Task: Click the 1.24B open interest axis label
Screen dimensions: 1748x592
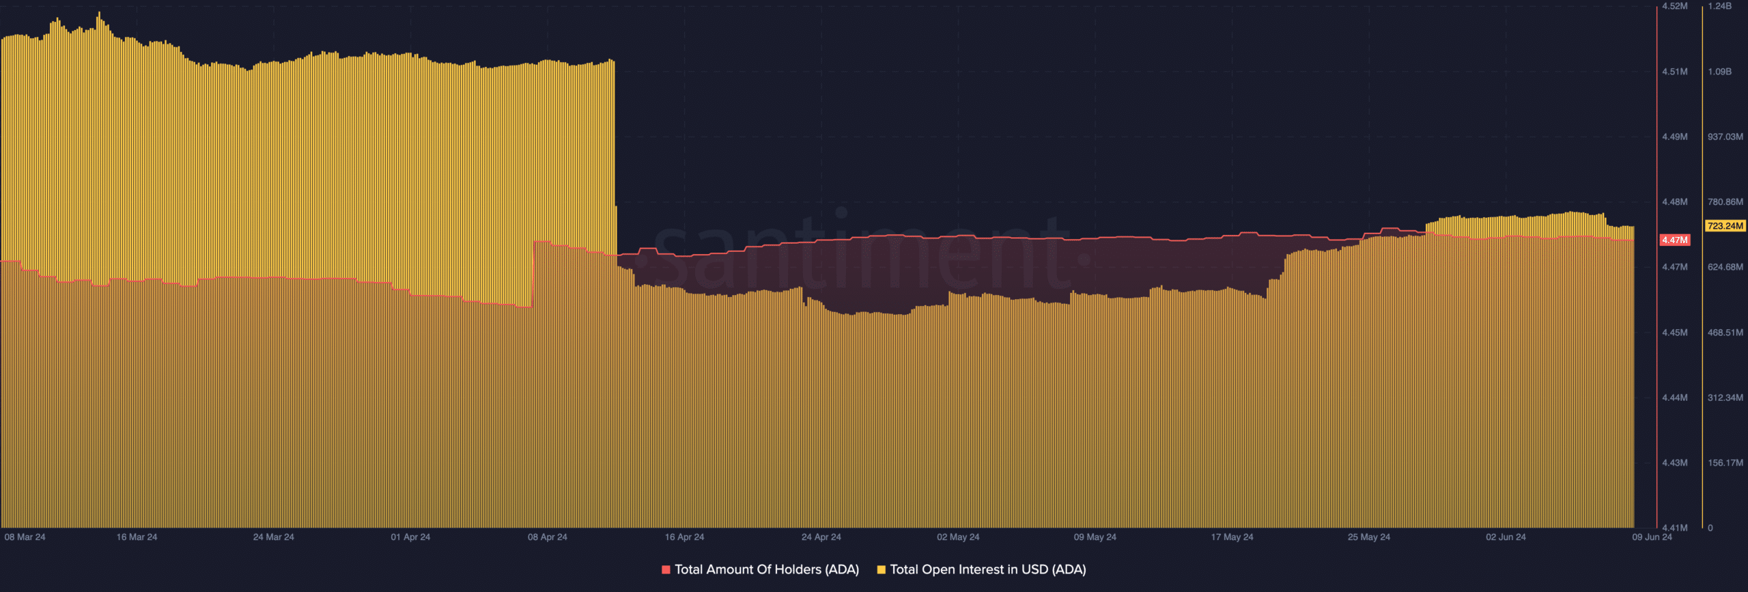Action: (1719, 6)
